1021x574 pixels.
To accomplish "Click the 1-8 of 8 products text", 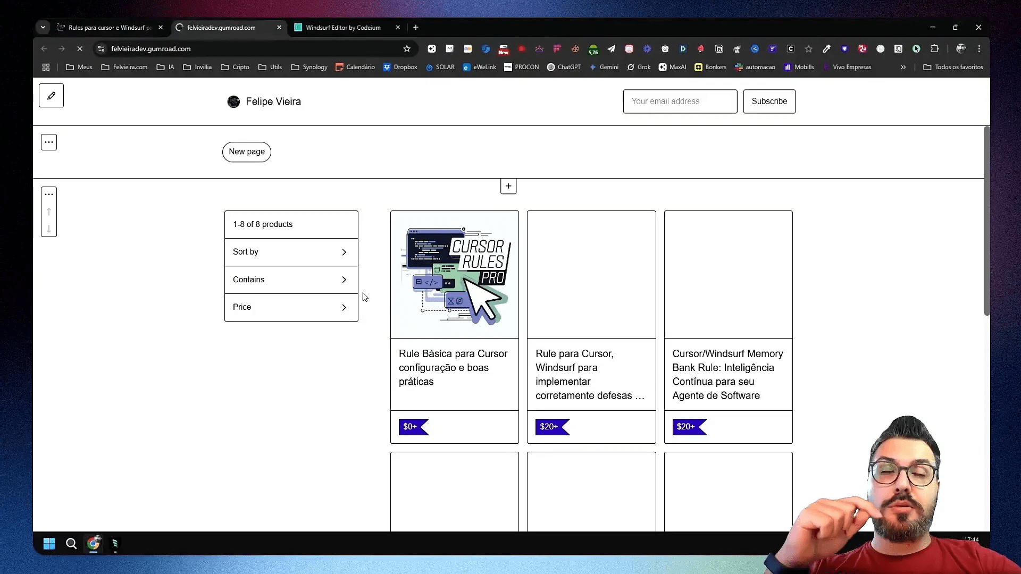I will coord(263,224).
